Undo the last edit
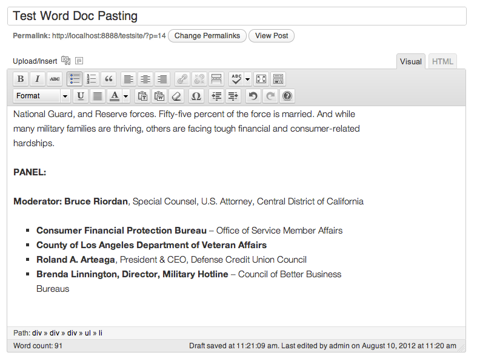The height and width of the screenshot is (361, 477). tap(253, 96)
